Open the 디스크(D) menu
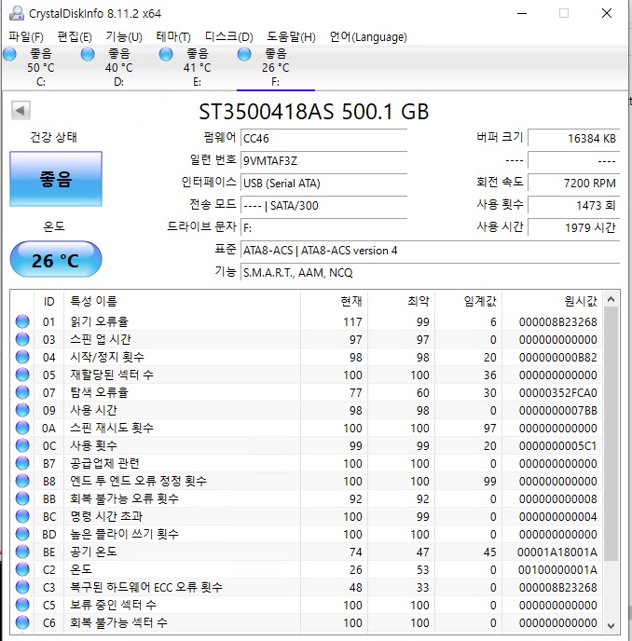The height and width of the screenshot is (641, 632). tap(229, 37)
